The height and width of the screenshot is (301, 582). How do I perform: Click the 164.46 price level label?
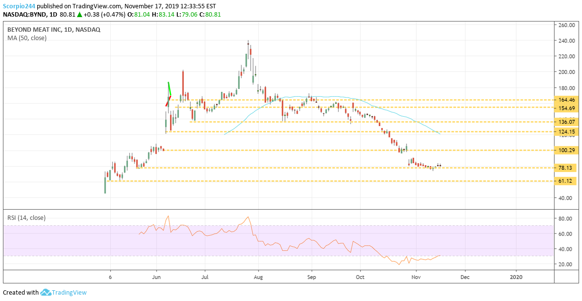[566, 100]
